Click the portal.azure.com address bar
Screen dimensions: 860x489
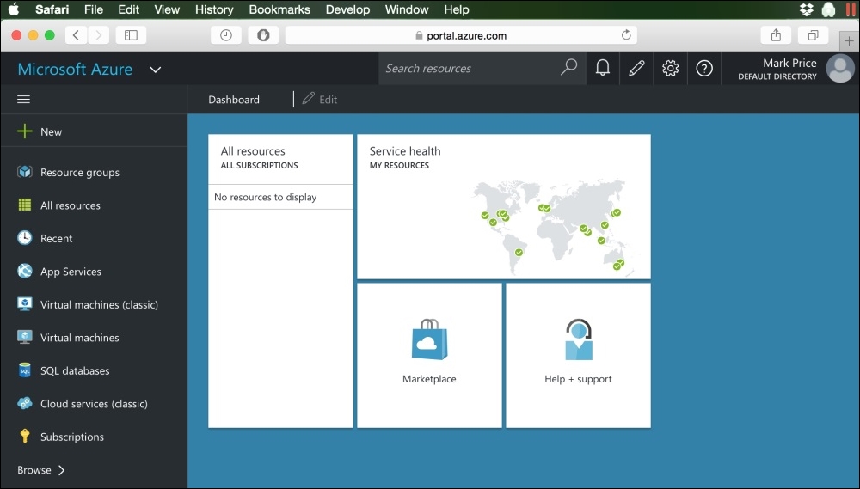pyautogui.click(x=461, y=35)
